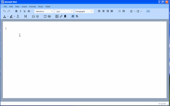The width and height of the screenshot is (170, 106).
Task: Click the undo arrow
Action: [x=5, y=11]
